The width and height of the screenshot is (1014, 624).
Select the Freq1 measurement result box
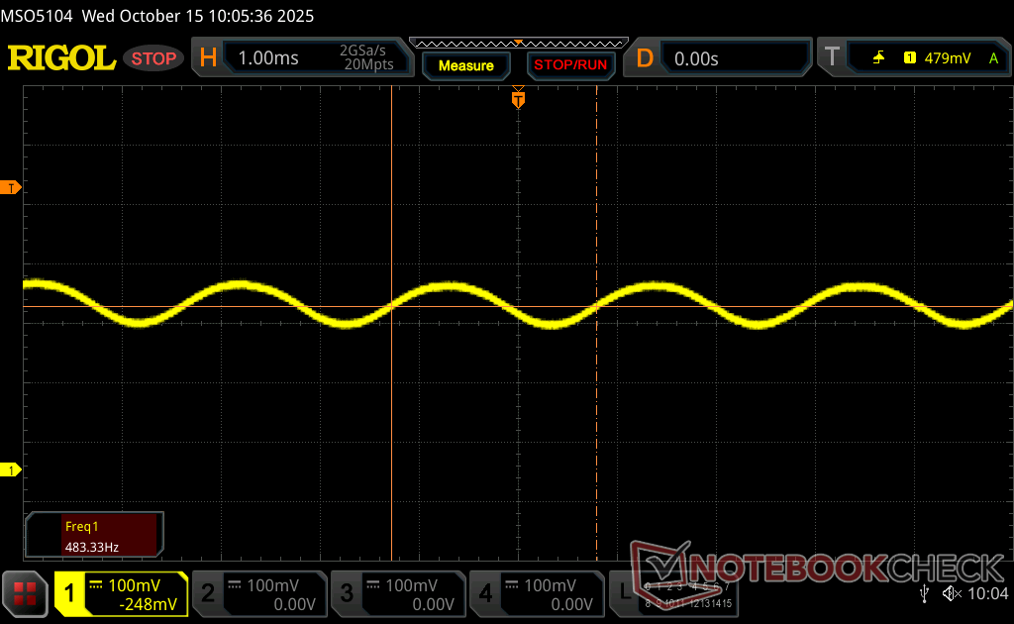94,534
